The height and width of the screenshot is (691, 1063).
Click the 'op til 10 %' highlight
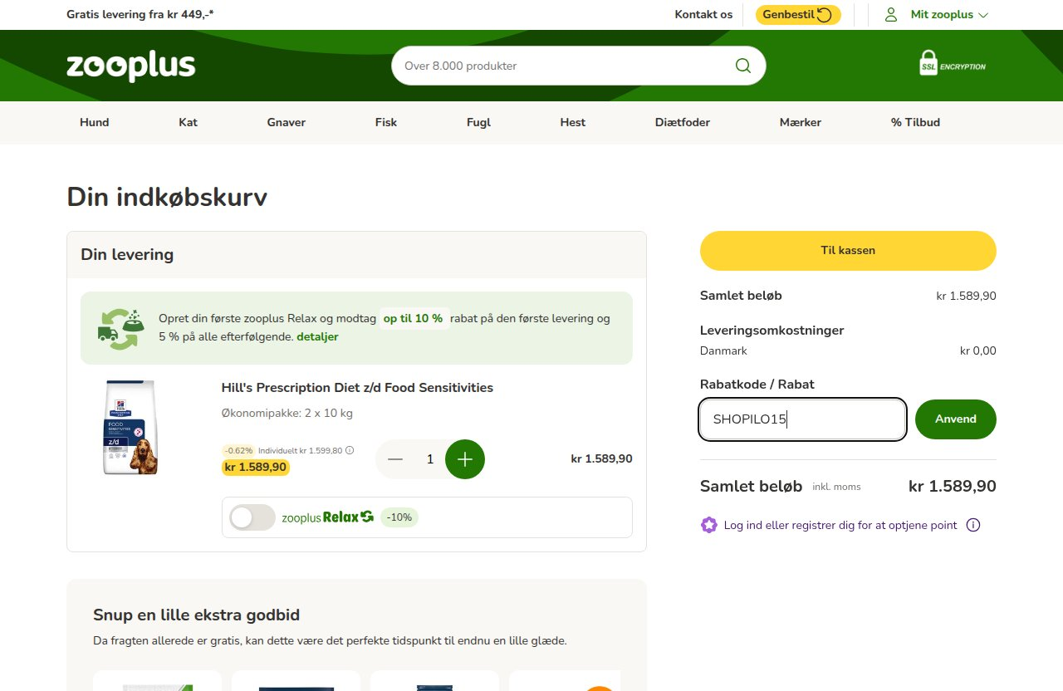[414, 319]
